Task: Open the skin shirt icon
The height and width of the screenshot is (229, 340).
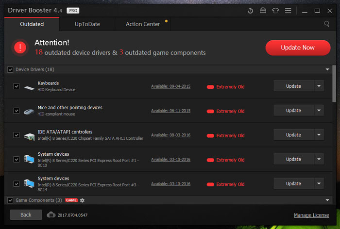Action: pyautogui.click(x=275, y=10)
